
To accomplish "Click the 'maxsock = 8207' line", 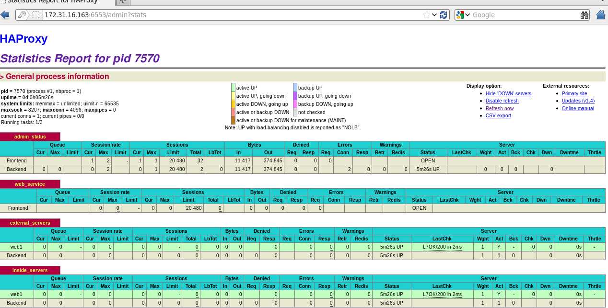I will click(58, 110).
